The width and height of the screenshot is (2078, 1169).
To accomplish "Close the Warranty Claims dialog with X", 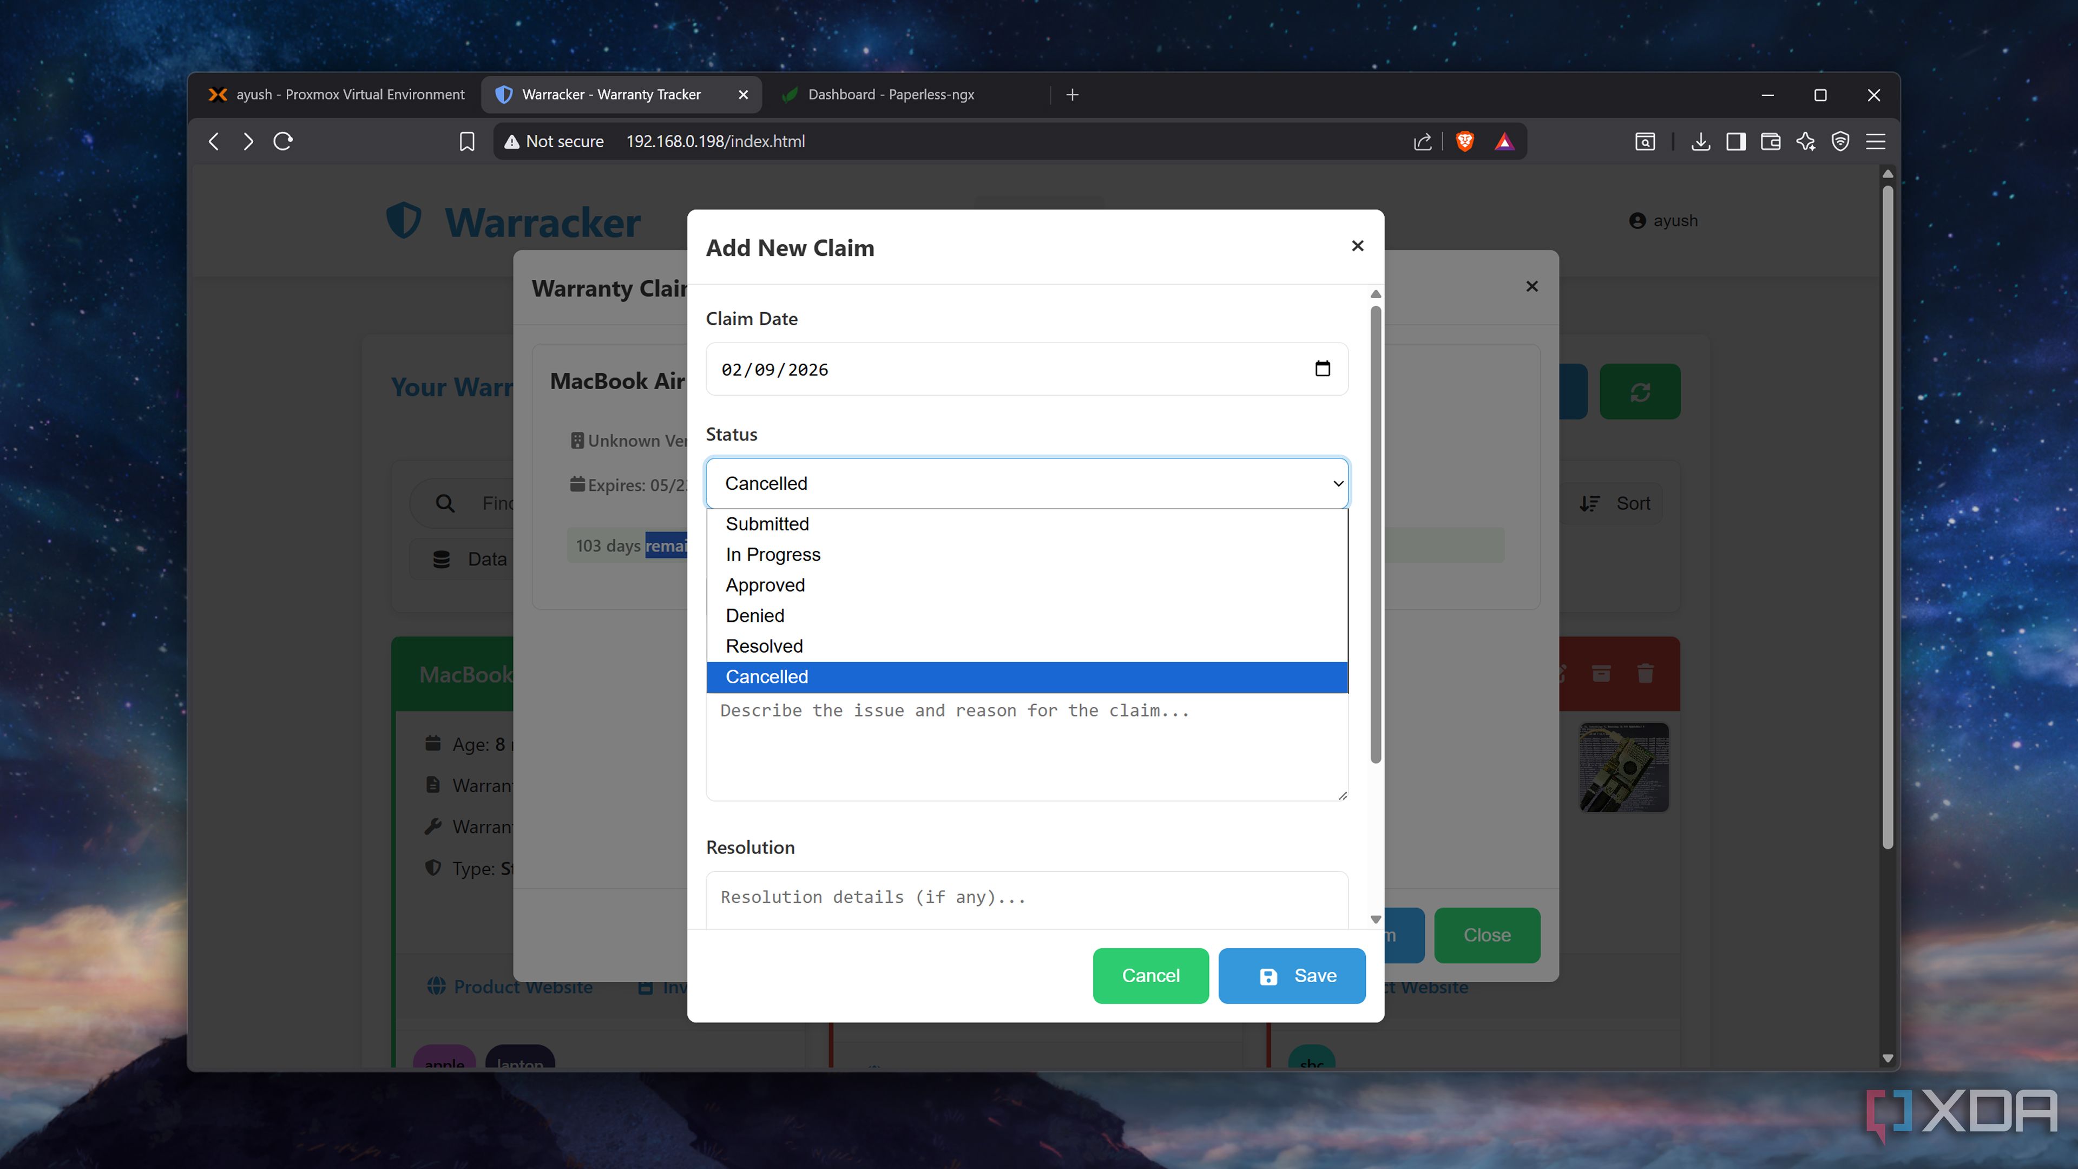I will [1532, 286].
